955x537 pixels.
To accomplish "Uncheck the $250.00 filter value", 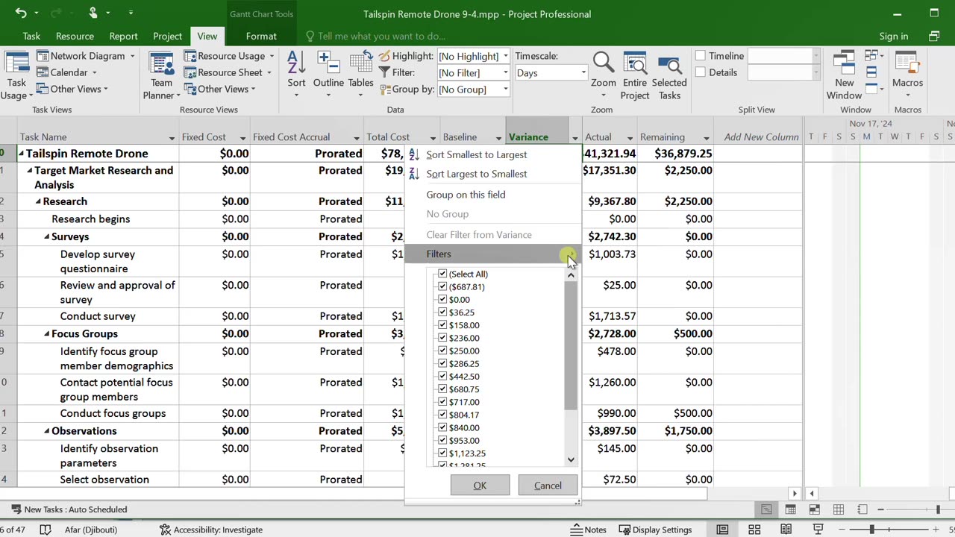I will click(442, 351).
